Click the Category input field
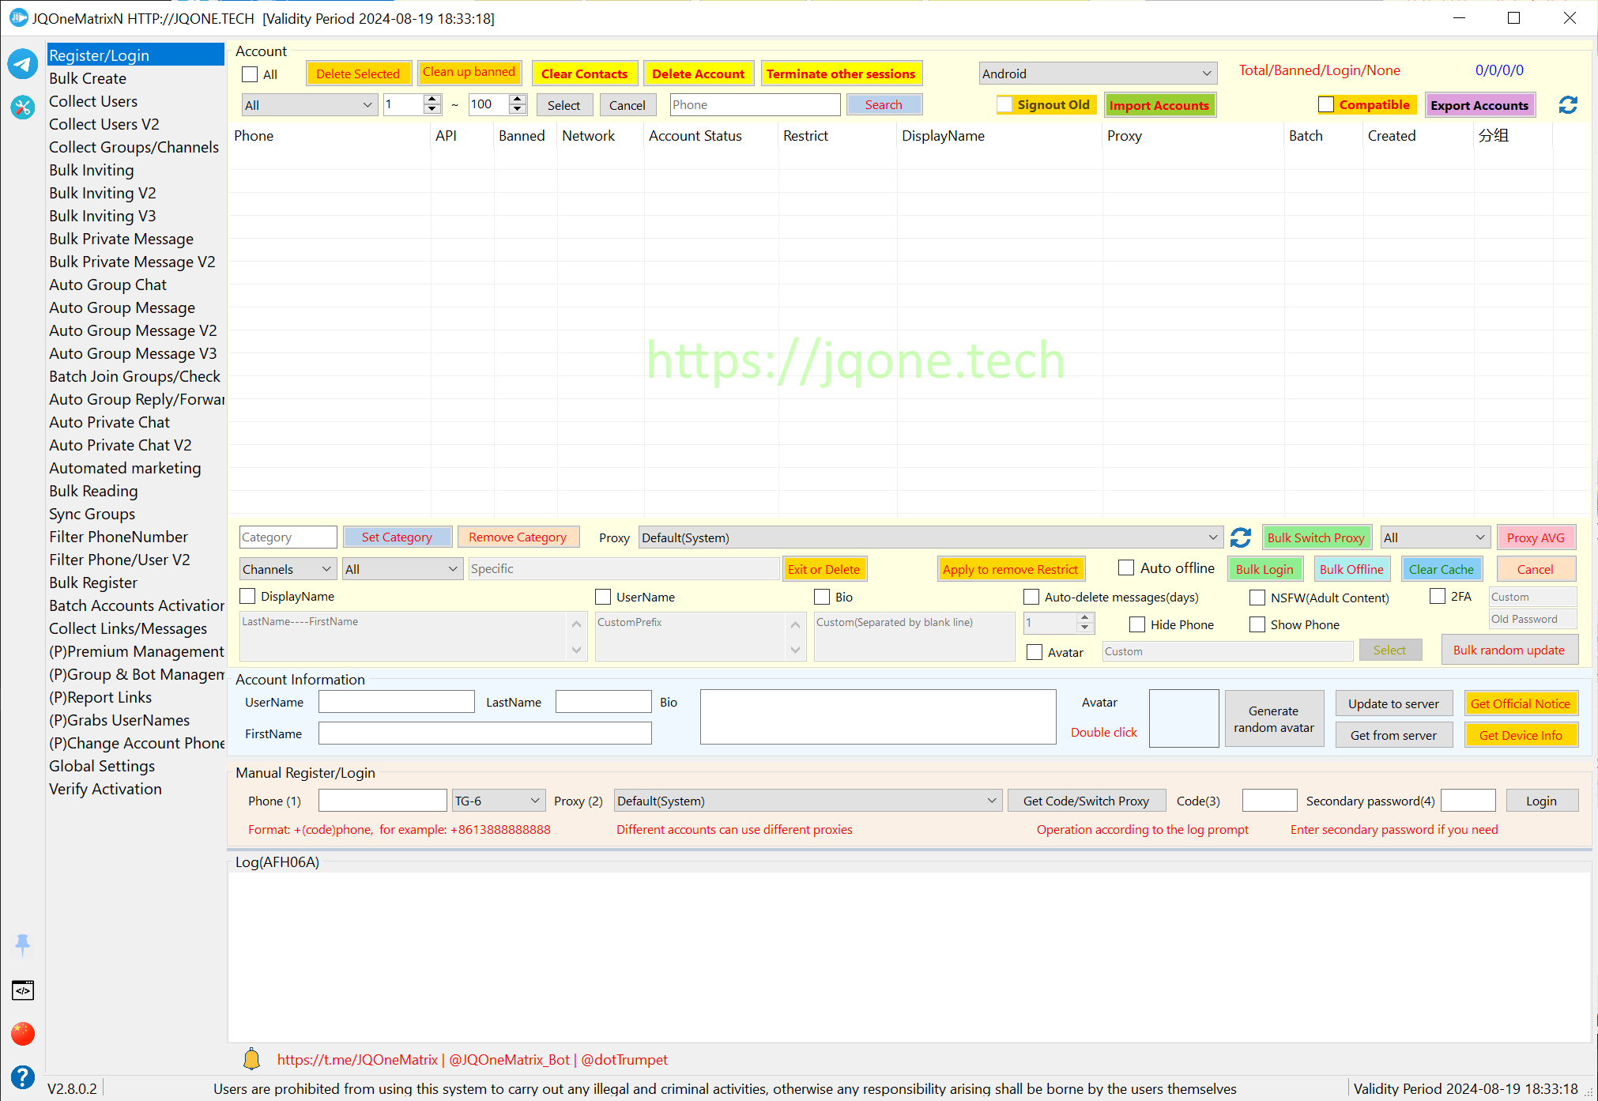This screenshot has height=1101, width=1598. (x=288, y=537)
